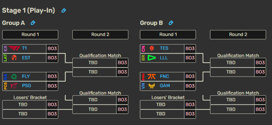This screenshot has width=272, height=125.
Task: Click the edit pencil beside Group B
Action: (x=171, y=23)
